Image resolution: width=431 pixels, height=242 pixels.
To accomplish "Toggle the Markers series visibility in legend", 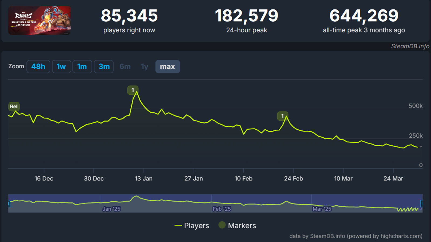I will pyautogui.click(x=242, y=226).
